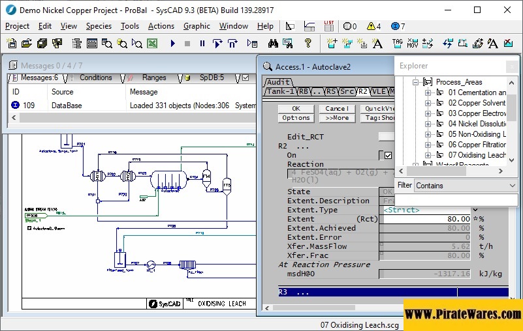Image resolution: width=523 pixels, height=331 pixels.
Task: Show errors via the grey 0 indicator
Action: [350, 26]
